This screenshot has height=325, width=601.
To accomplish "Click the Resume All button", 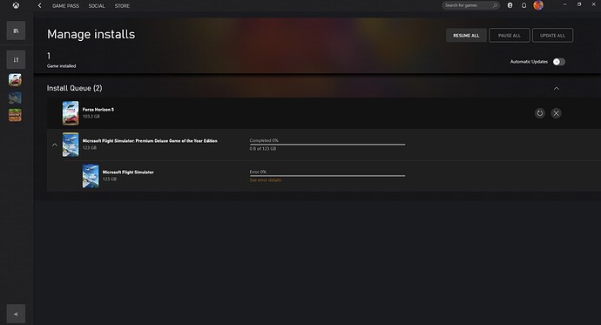I will (x=466, y=35).
